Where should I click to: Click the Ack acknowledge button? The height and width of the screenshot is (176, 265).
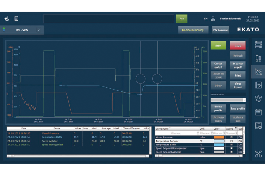[182, 19]
